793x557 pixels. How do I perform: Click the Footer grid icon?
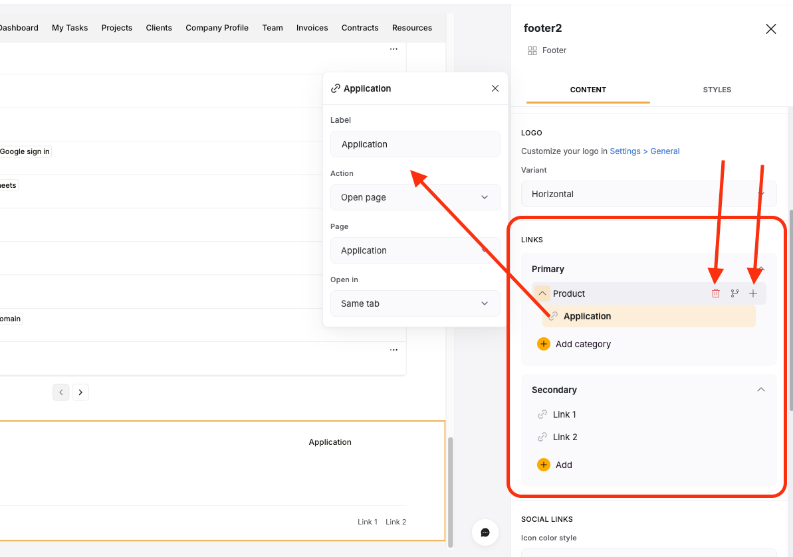tap(532, 50)
